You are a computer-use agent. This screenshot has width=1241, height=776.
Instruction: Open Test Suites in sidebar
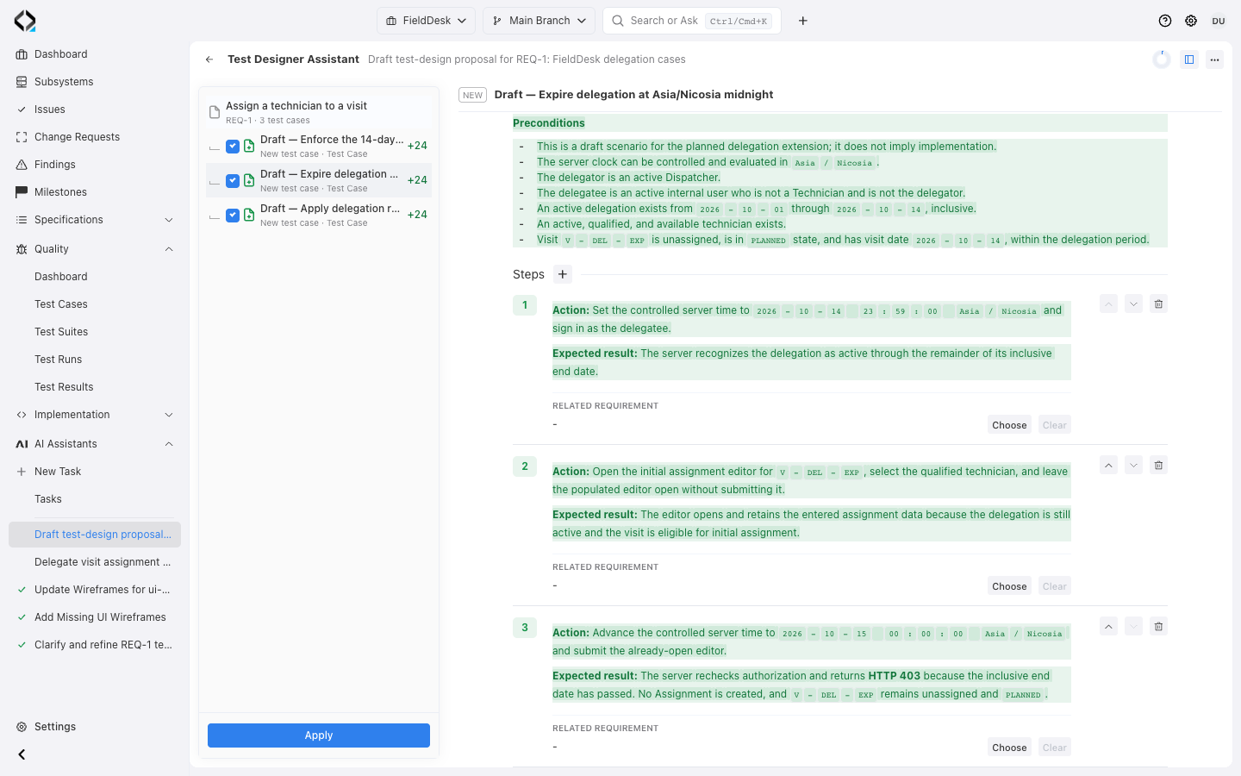tap(61, 332)
